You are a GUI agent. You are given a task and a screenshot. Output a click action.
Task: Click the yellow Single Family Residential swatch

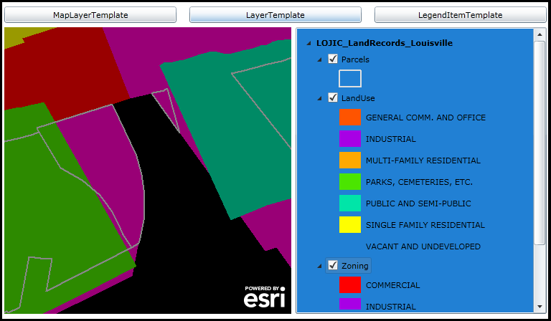(x=350, y=225)
